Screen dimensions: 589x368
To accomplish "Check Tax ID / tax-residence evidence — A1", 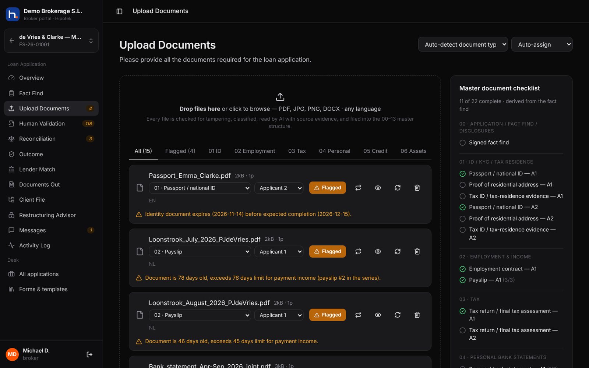I will [463, 196].
